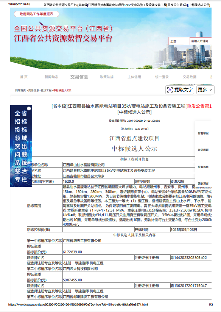The width and height of the screenshot is (221, 312).
Task: Follow the 重点工程 breadcrumb link
Action: 46,90
